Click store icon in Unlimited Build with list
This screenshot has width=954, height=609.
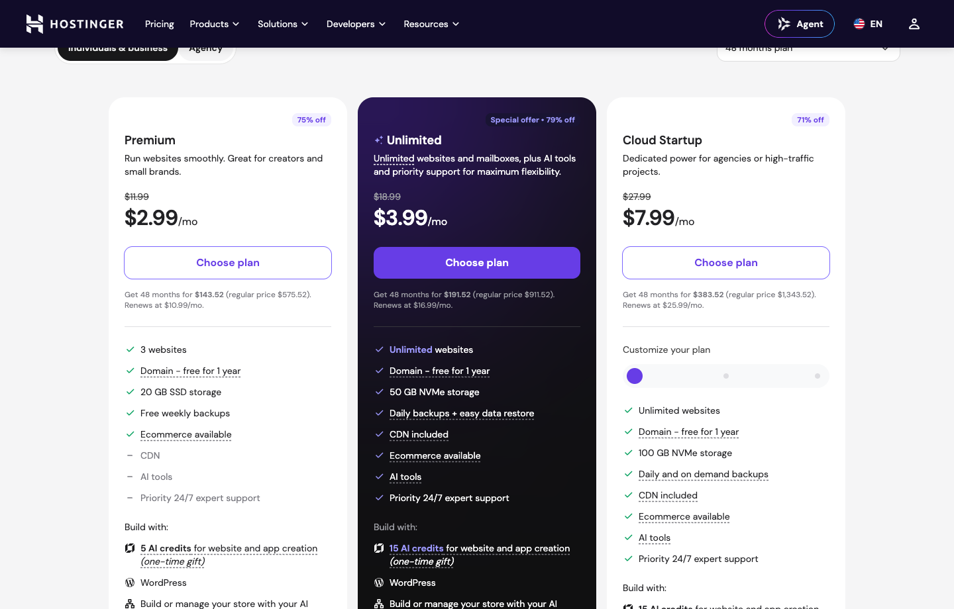[x=379, y=604]
